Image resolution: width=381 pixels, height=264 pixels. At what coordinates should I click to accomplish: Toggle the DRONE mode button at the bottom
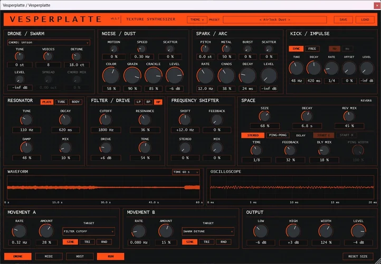(18, 256)
